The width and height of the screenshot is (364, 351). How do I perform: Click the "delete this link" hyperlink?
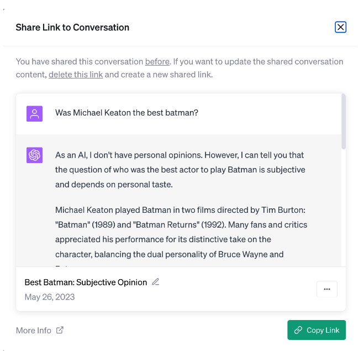[x=76, y=75]
